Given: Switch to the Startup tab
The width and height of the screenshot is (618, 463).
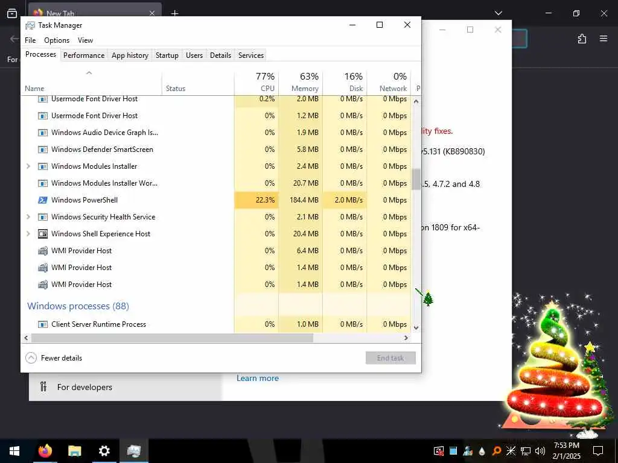Looking at the screenshot, I should pos(167,55).
